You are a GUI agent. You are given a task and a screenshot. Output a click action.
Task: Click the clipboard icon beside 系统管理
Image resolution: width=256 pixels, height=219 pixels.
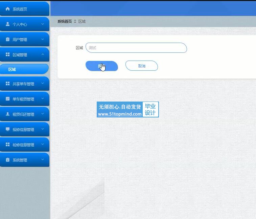[7, 160]
